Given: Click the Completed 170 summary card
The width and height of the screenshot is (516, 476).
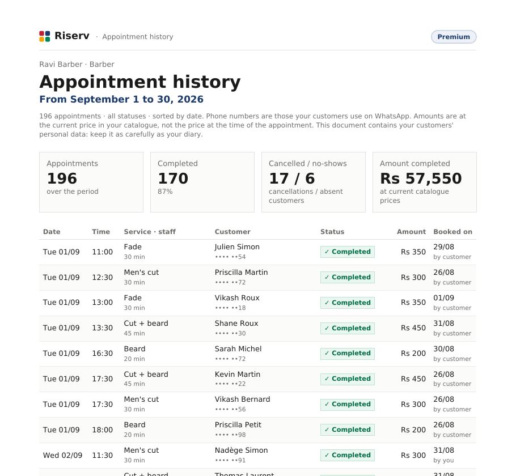Looking at the screenshot, I should click(202, 182).
